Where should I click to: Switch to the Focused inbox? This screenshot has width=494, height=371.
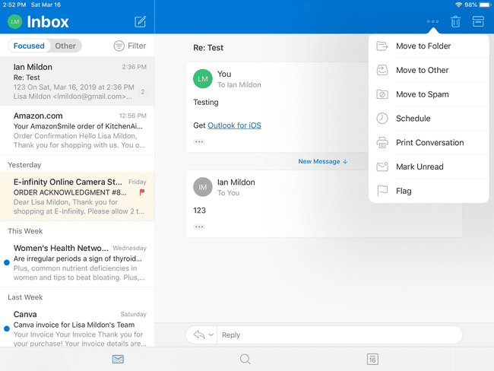29,46
